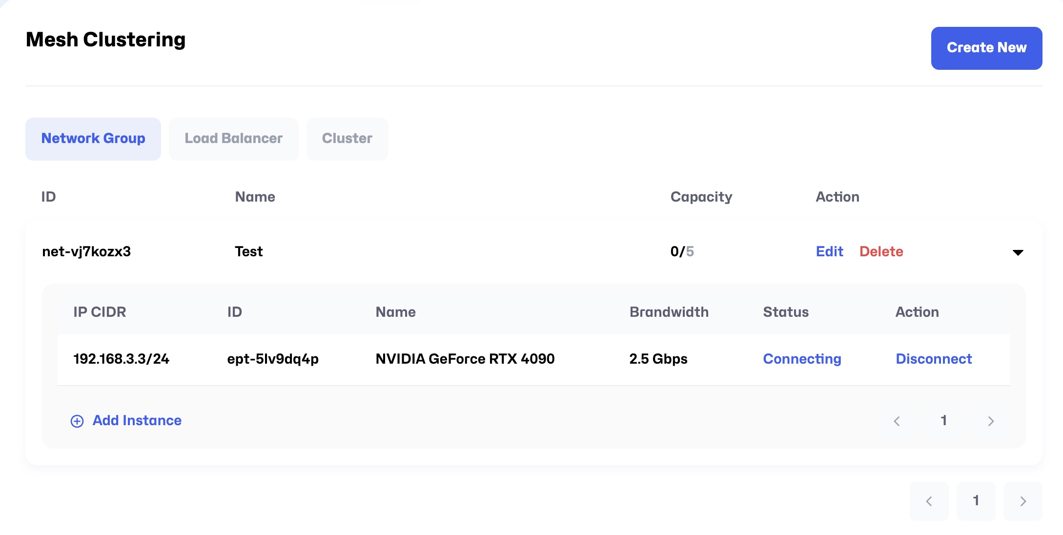Switch to the Load Balancer tab

[x=233, y=139]
